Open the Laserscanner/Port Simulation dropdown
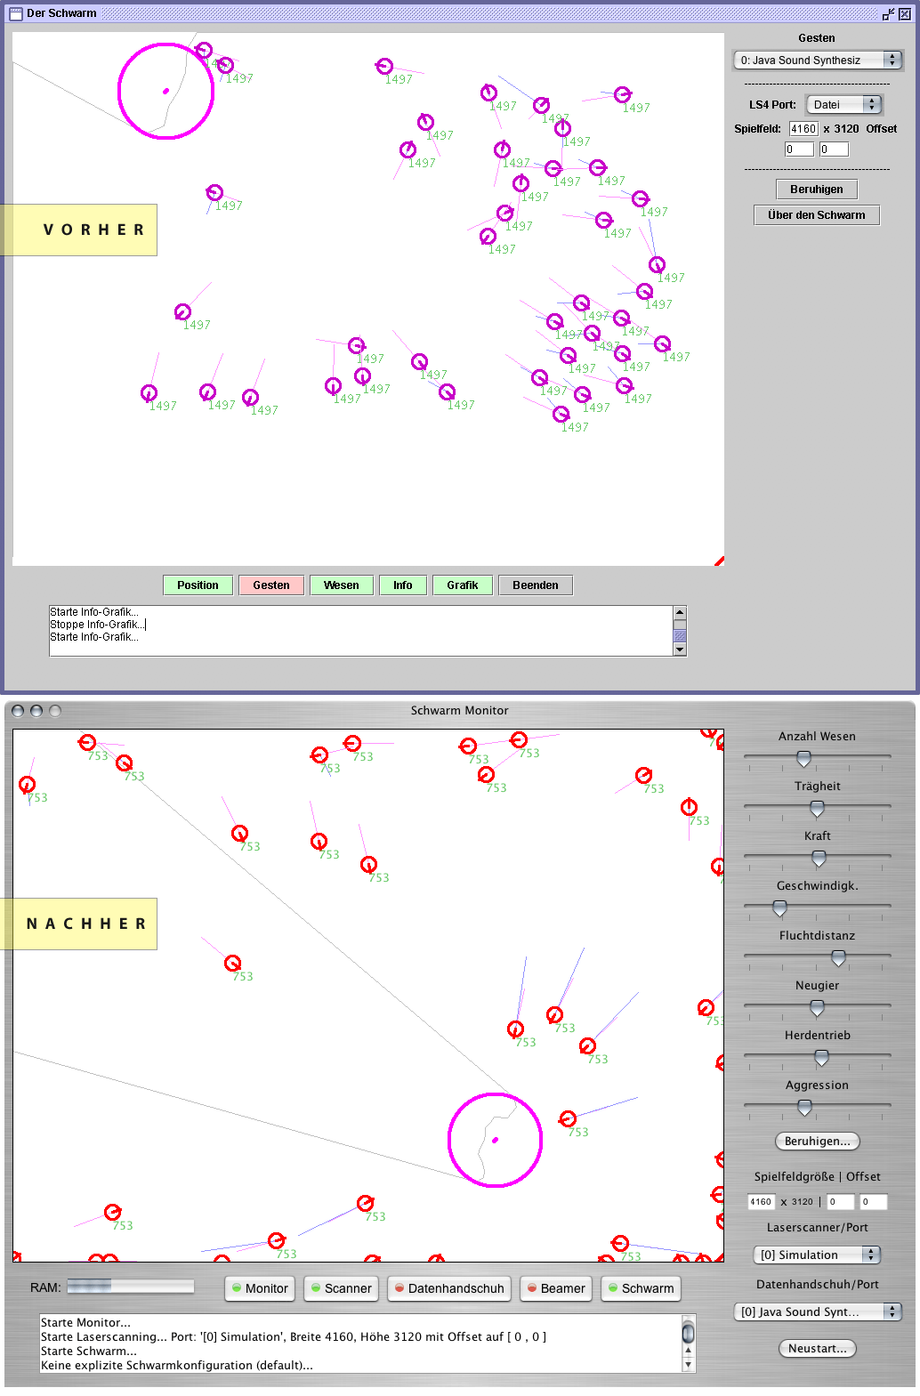 [x=817, y=1255]
